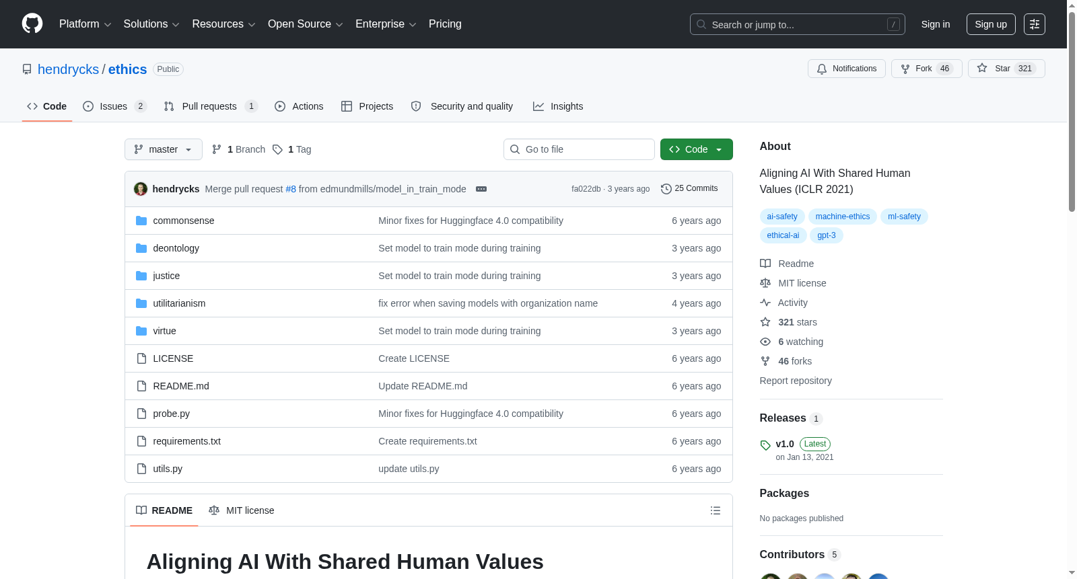Open Readme link in About sidebar
This screenshot has width=1077, height=579.
click(x=787, y=264)
